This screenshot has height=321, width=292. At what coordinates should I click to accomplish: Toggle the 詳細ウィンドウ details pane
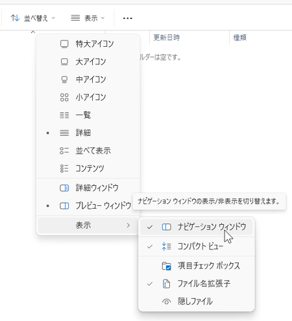pos(88,188)
